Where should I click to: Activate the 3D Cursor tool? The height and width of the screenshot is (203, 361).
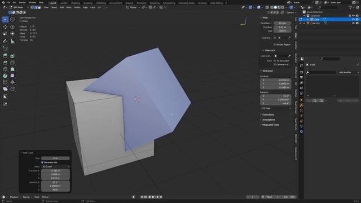[x=12, y=20]
